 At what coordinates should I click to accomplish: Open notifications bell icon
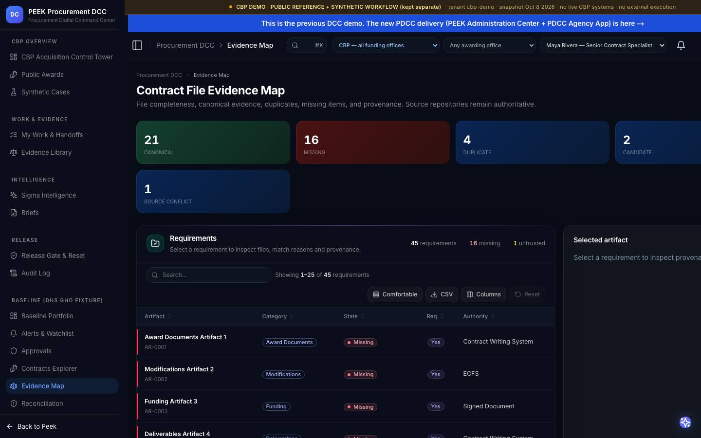(681, 45)
